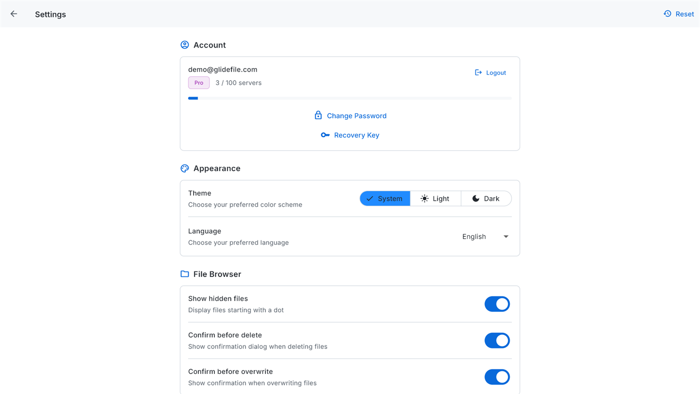Click the Account section heading
This screenshot has width=700, height=394.
point(210,45)
